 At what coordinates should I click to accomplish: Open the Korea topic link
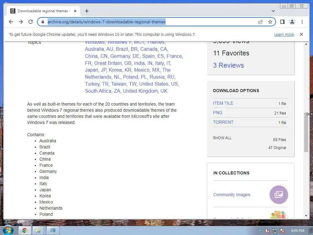click(115, 70)
